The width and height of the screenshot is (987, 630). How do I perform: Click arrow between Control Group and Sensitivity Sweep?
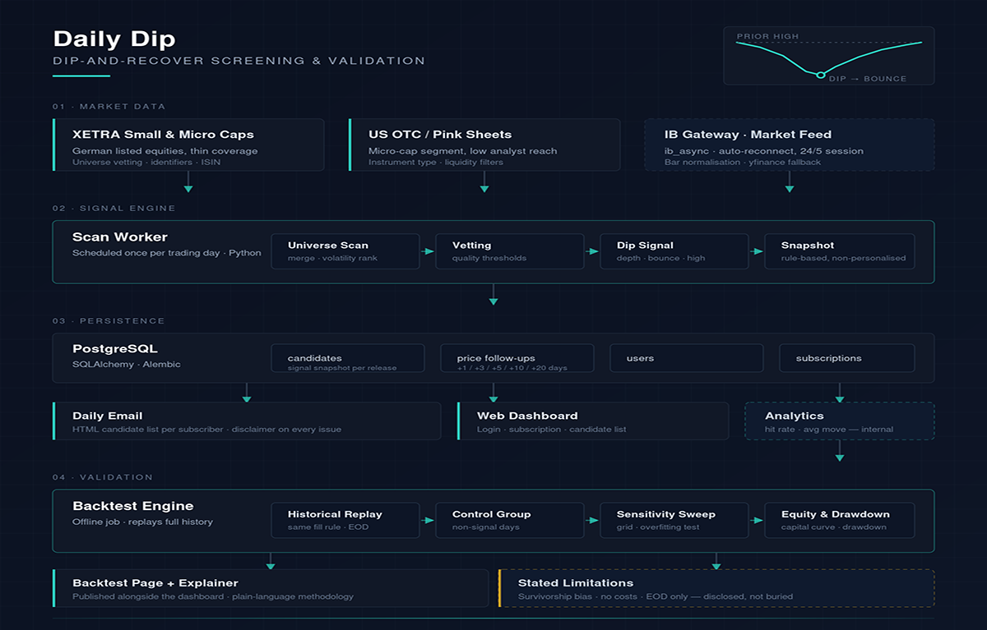point(592,520)
